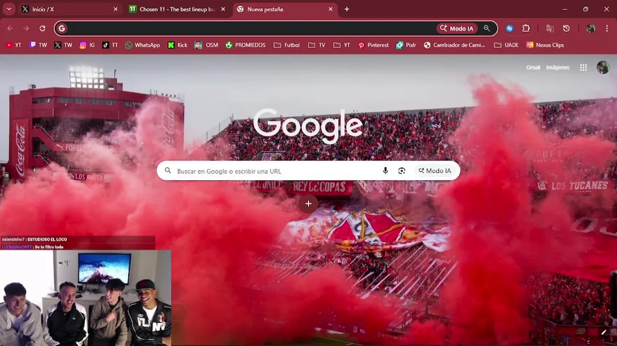Reload the current page
Viewport: 617px width, 346px height.
coord(42,28)
